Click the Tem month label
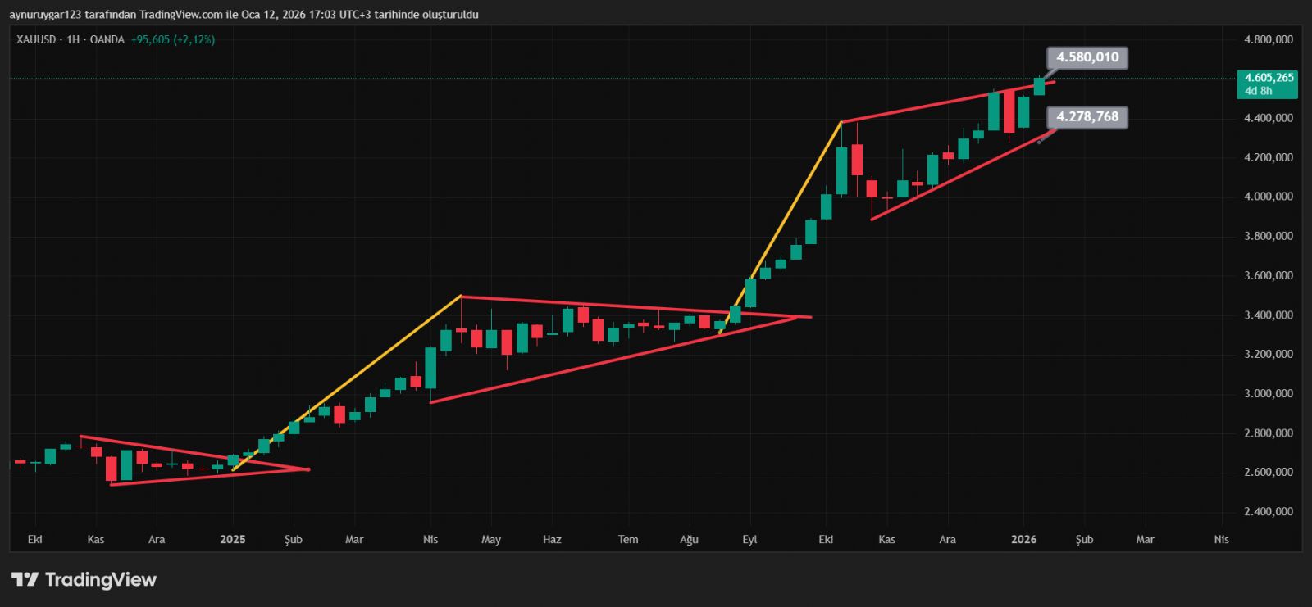1312x607 pixels. pos(628,539)
